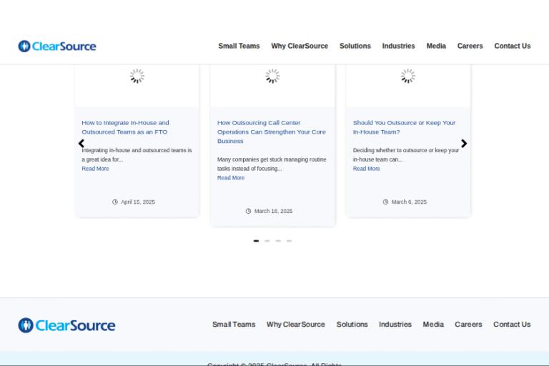Go to the previous carousel slide arrow
This screenshot has width=549, height=366.
(81, 144)
